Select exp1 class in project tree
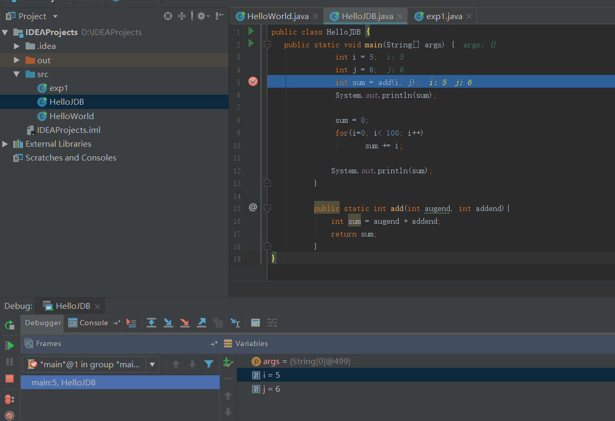 58,88
